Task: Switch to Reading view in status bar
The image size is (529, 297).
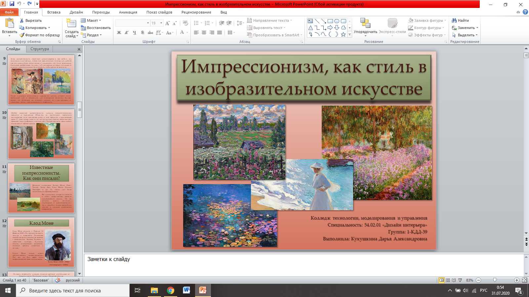Action: point(454,280)
